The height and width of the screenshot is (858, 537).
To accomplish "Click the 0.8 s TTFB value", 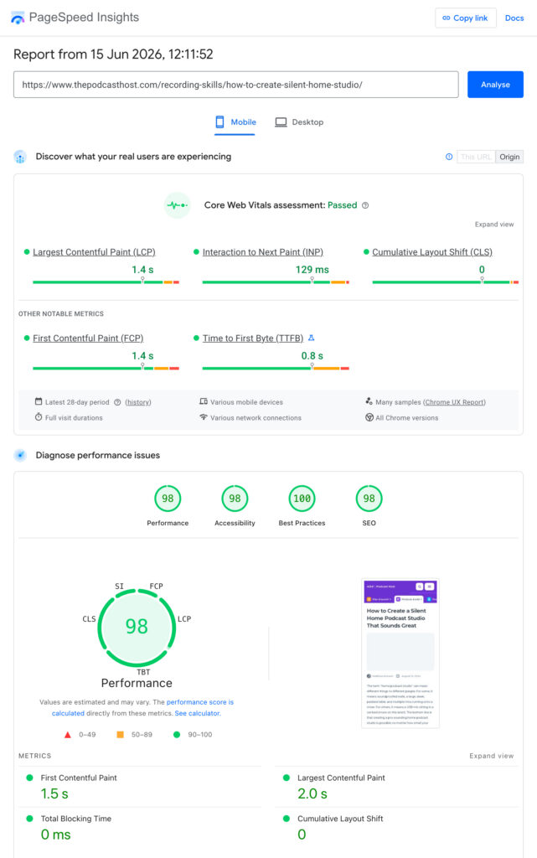I will point(312,356).
